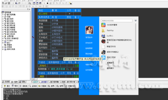Select 窗口滚动条 in the program tree

pos(11,34)
